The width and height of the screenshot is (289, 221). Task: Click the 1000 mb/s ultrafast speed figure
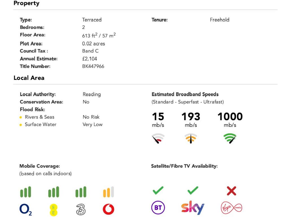[x=230, y=117]
